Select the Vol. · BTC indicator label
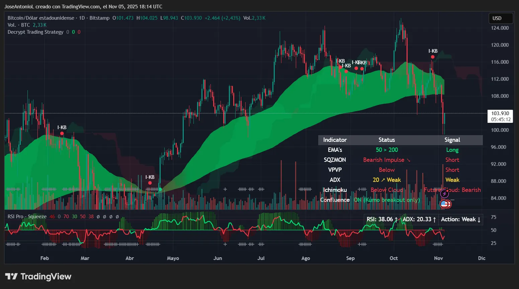Image resolution: width=519 pixels, height=289 pixels. [x=18, y=25]
